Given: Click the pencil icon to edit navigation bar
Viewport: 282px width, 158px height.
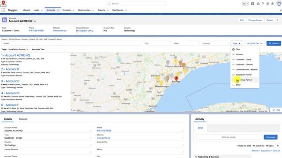Looking at the screenshot, I should (281, 11).
